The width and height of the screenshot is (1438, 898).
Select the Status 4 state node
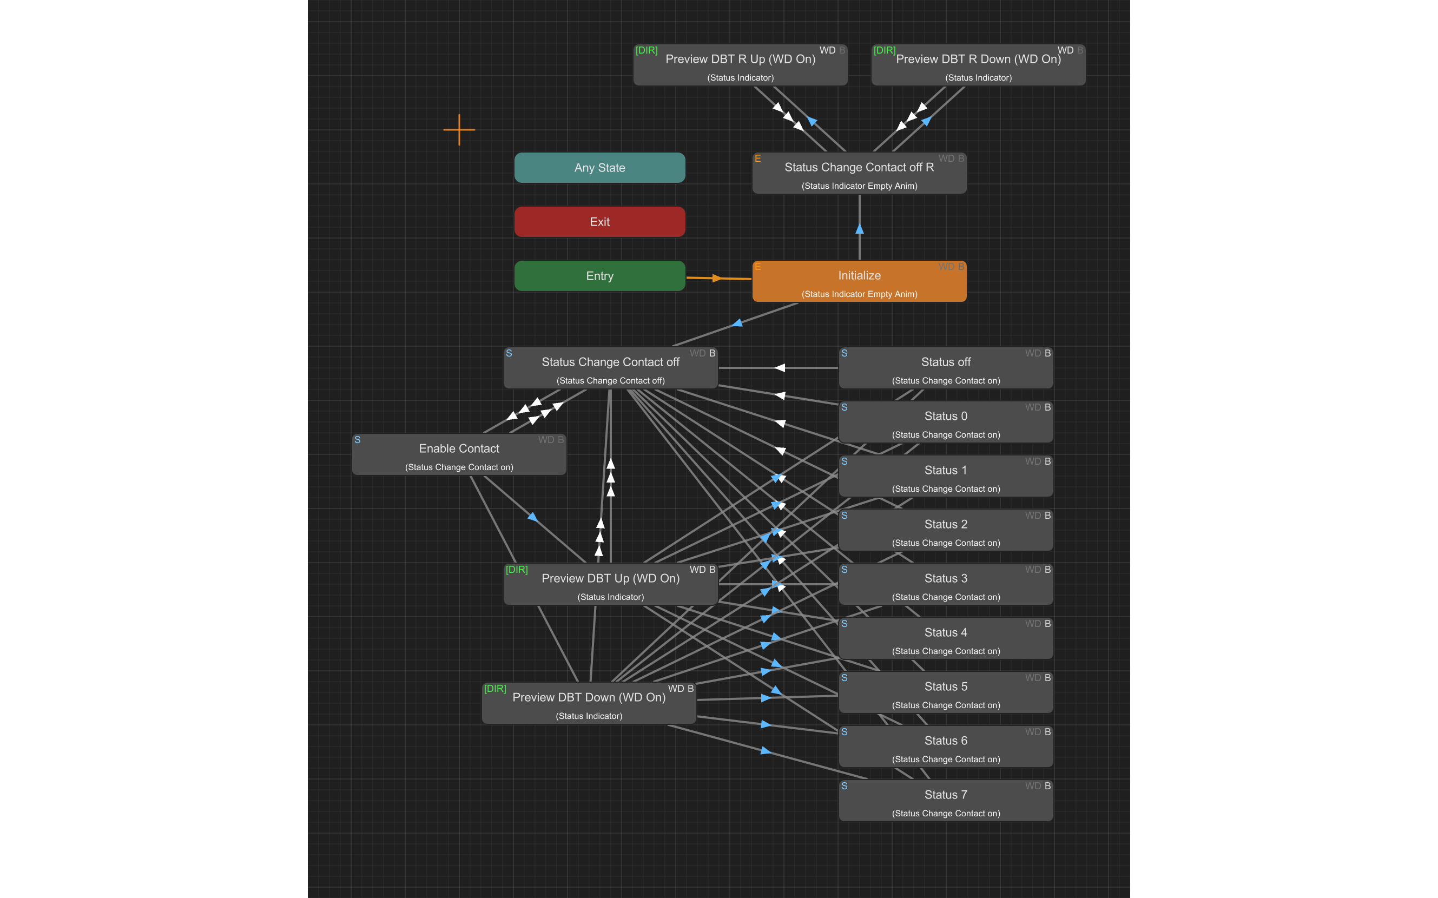click(946, 638)
